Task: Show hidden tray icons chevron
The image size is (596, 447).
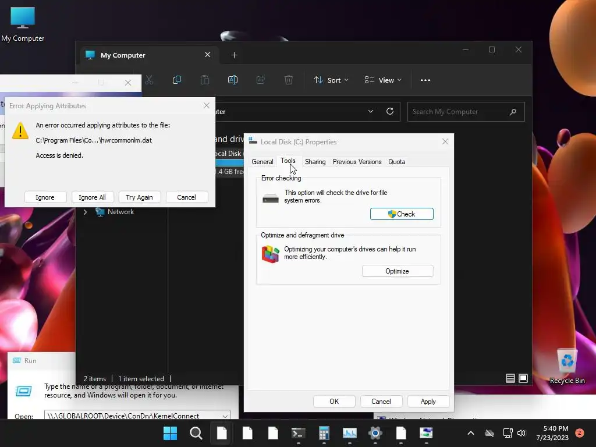Action: click(470, 433)
